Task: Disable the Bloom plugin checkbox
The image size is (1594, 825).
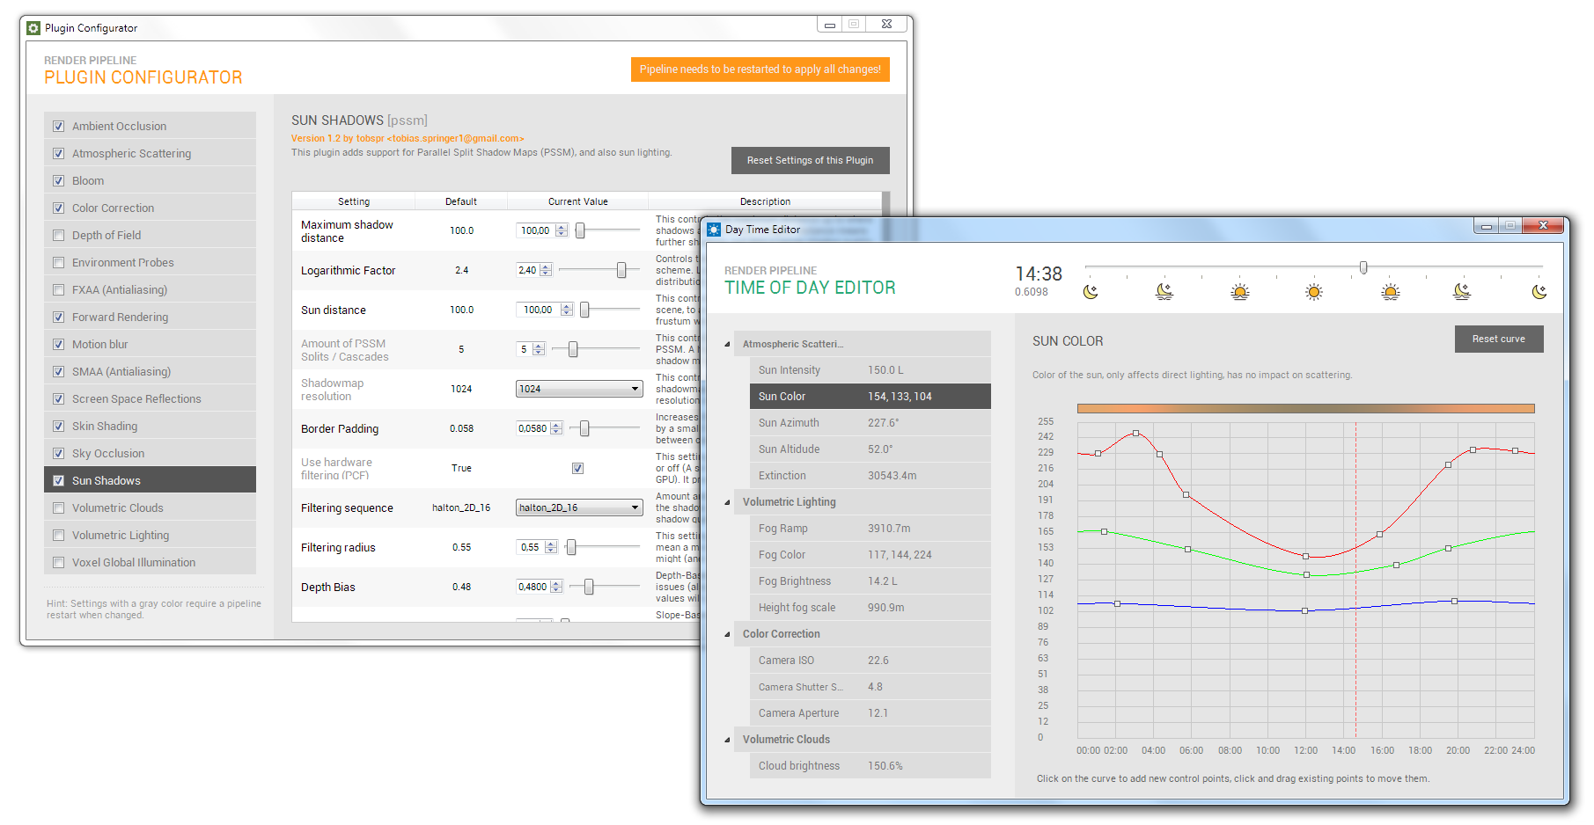Action: coord(59,180)
